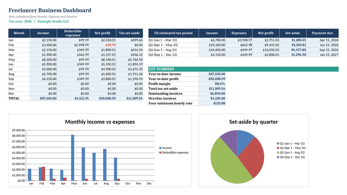Select Overdue invoices value $4,100.00
The height and width of the screenshot is (195, 347).
tap(212, 98)
